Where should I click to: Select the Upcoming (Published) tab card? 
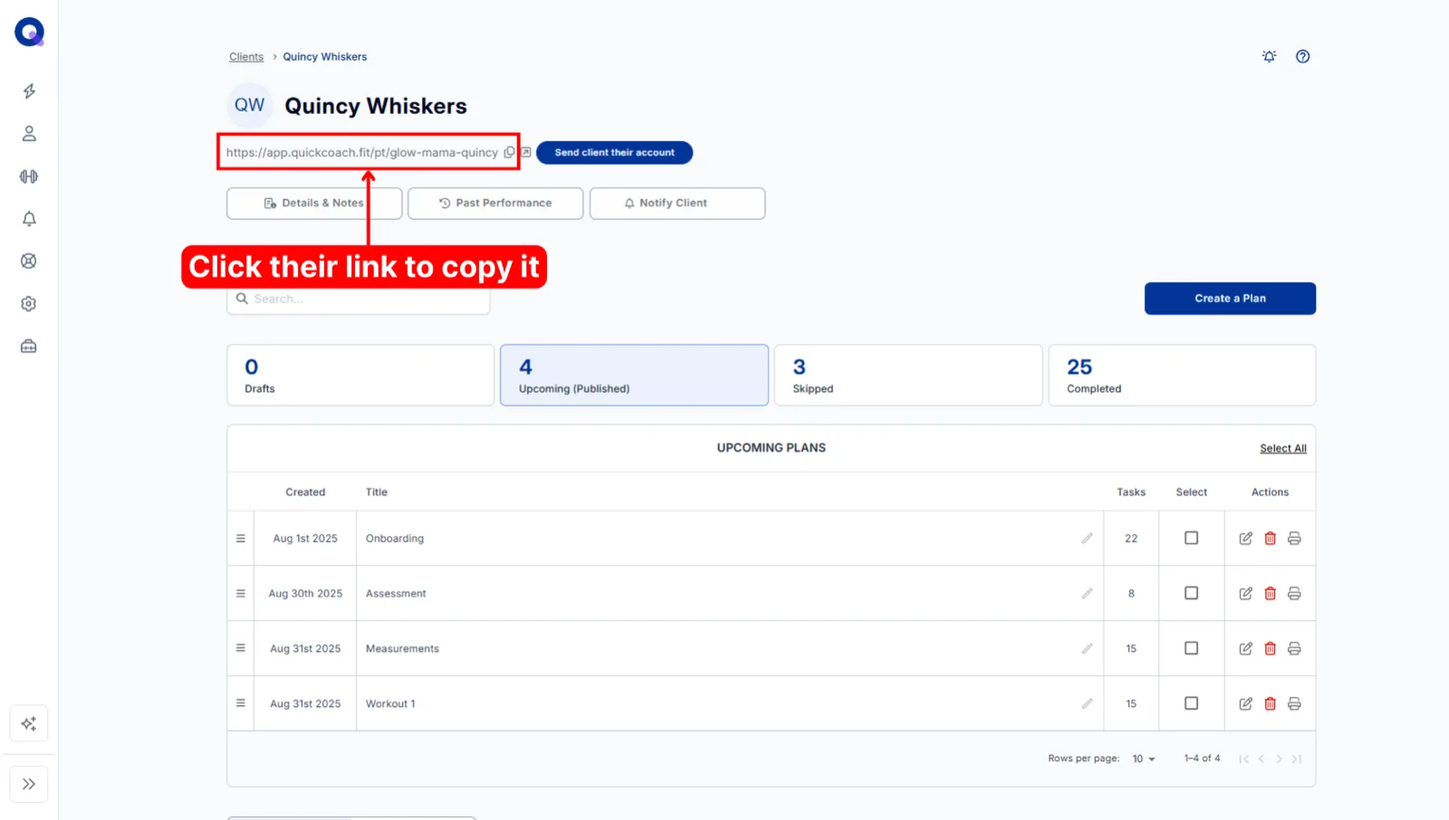(x=634, y=375)
